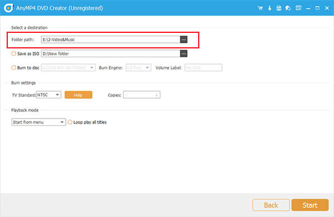
Task: Open the menu icon in title bar
Action: (x=298, y=8)
